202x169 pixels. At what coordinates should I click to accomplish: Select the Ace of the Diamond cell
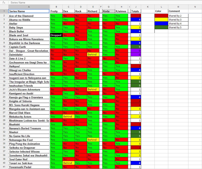[x=29, y=16]
